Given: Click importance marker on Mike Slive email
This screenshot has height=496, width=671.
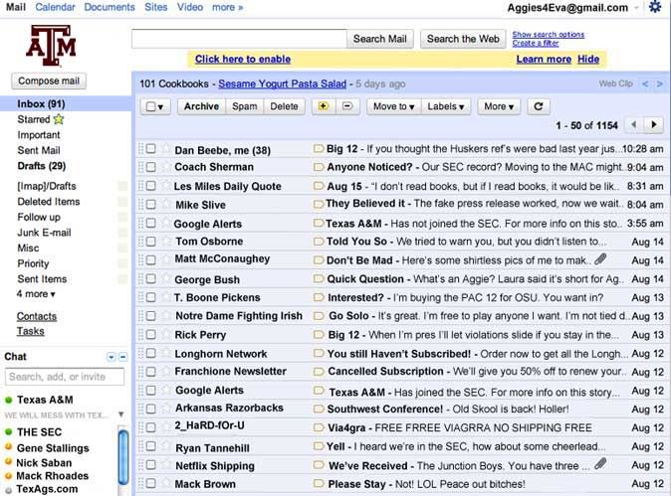Looking at the screenshot, I should point(318,204).
